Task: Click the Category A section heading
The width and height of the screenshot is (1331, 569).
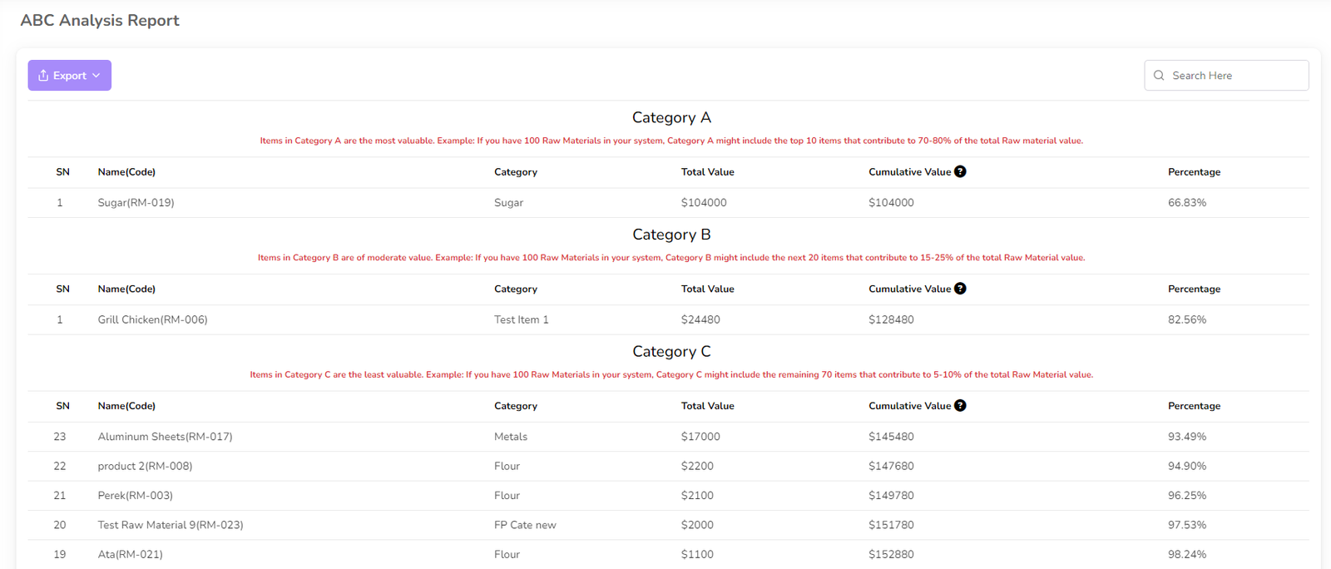Action: [x=670, y=118]
